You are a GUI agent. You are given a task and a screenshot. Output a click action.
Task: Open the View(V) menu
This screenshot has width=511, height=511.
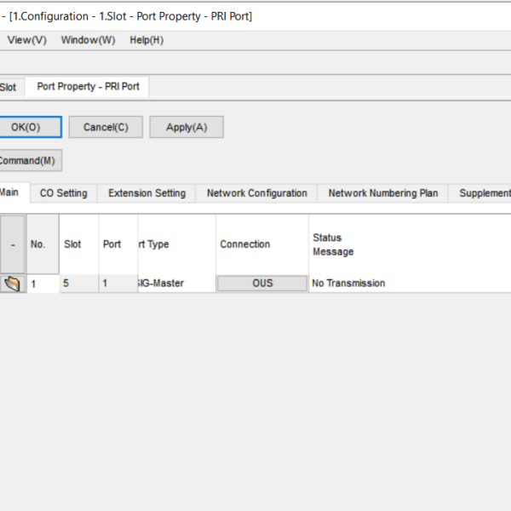[x=26, y=40]
